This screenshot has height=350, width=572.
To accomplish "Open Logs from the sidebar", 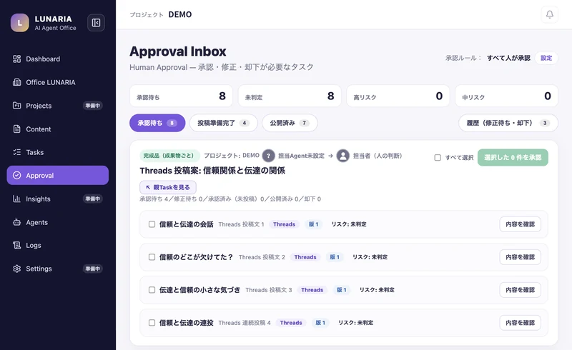I will point(58,246).
